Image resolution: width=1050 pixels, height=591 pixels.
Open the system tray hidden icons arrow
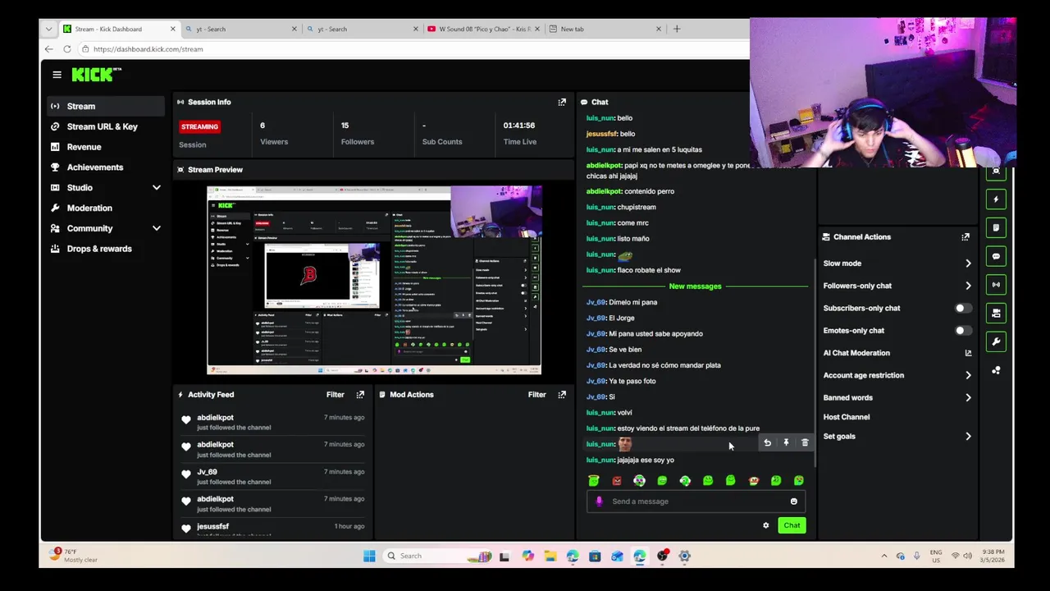pyautogui.click(x=883, y=556)
